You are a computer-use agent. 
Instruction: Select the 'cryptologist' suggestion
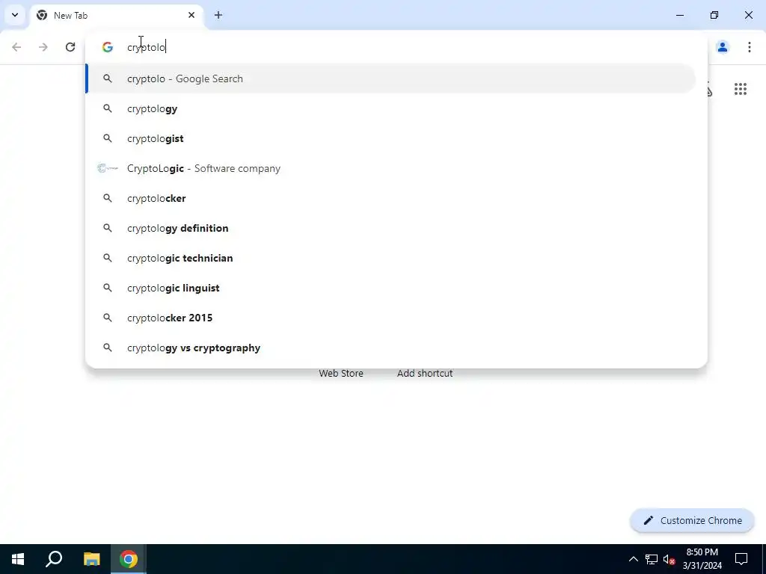tap(390, 138)
